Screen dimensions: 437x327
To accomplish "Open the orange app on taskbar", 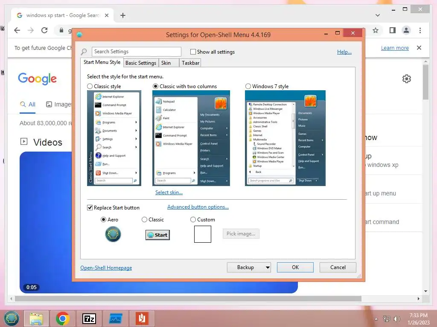I will click(x=142, y=318).
